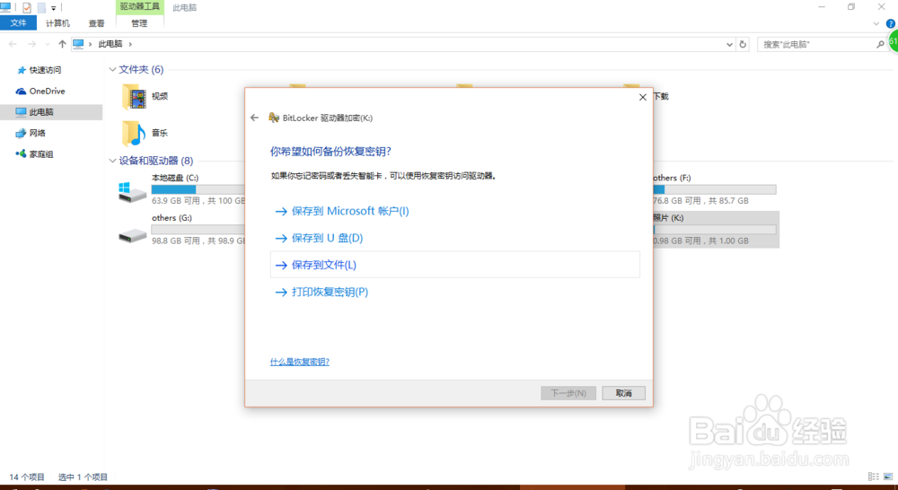This screenshot has height=490, width=898.
Task: Click quick access toolbar properties icon
Action: click(x=27, y=7)
